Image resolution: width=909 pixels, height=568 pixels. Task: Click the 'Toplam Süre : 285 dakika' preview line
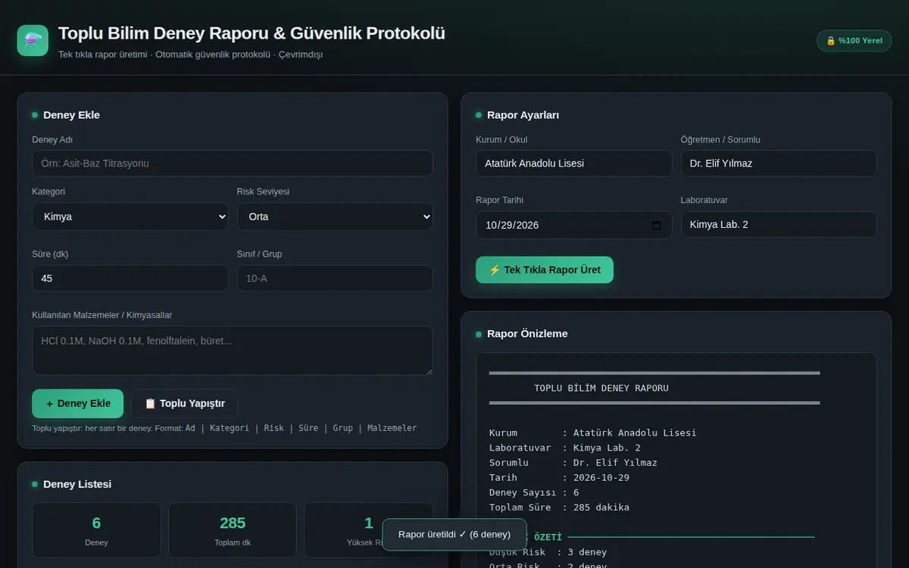[x=559, y=507]
